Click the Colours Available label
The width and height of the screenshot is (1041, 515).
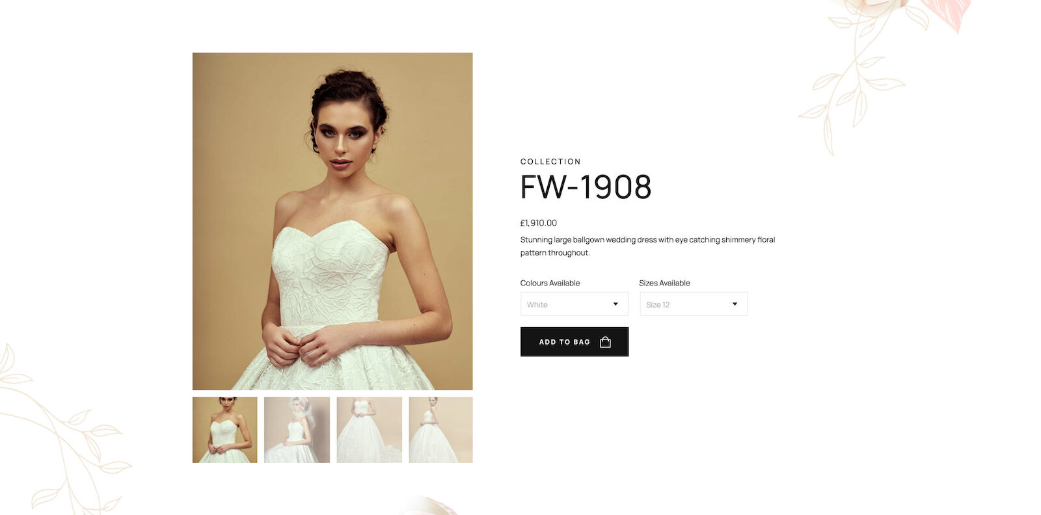point(550,283)
